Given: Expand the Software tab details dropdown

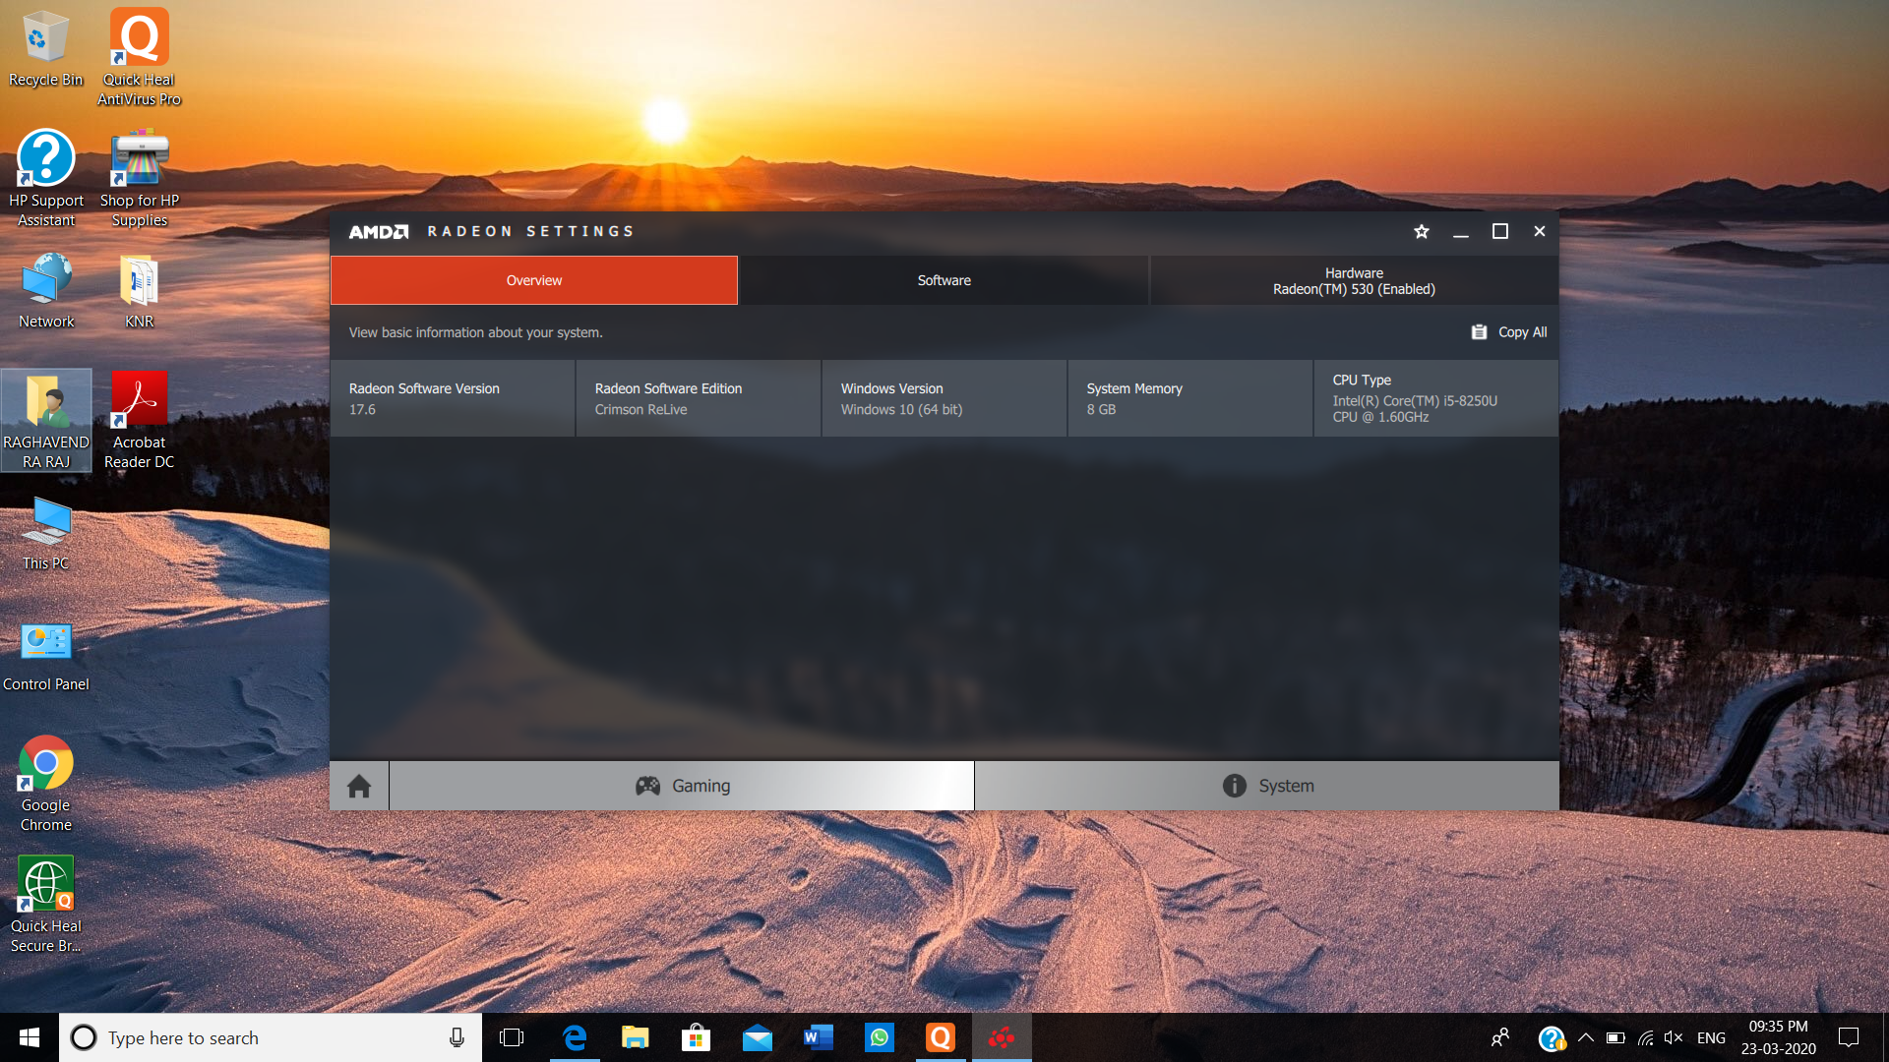Looking at the screenshot, I should click(x=944, y=279).
